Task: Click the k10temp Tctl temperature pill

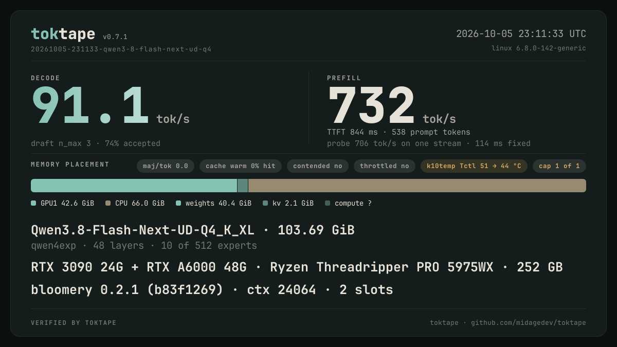Action: pyautogui.click(x=474, y=166)
